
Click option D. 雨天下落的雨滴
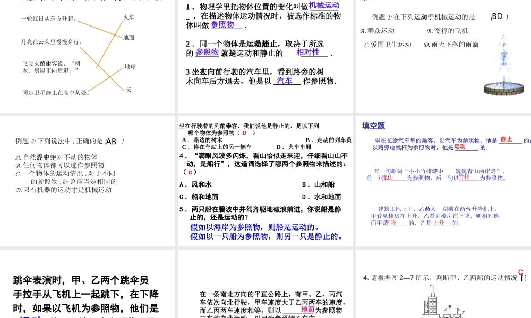tap(451, 45)
